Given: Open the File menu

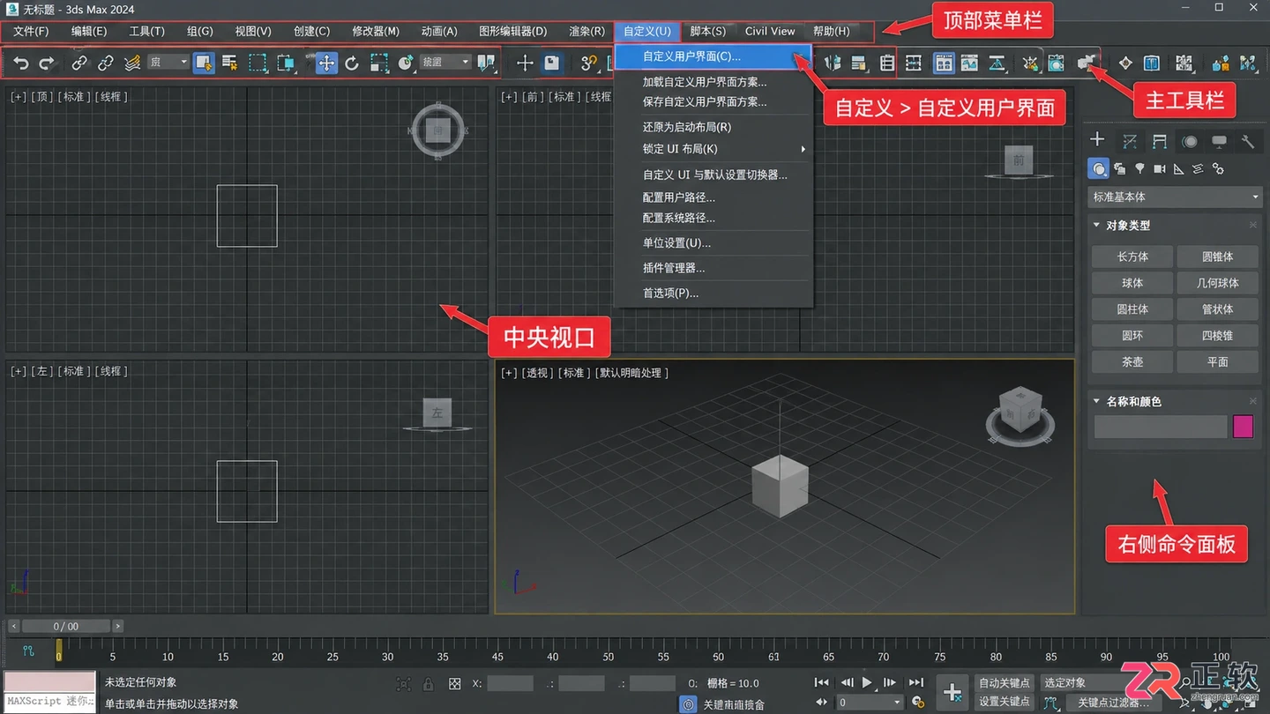Looking at the screenshot, I should point(31,31).
